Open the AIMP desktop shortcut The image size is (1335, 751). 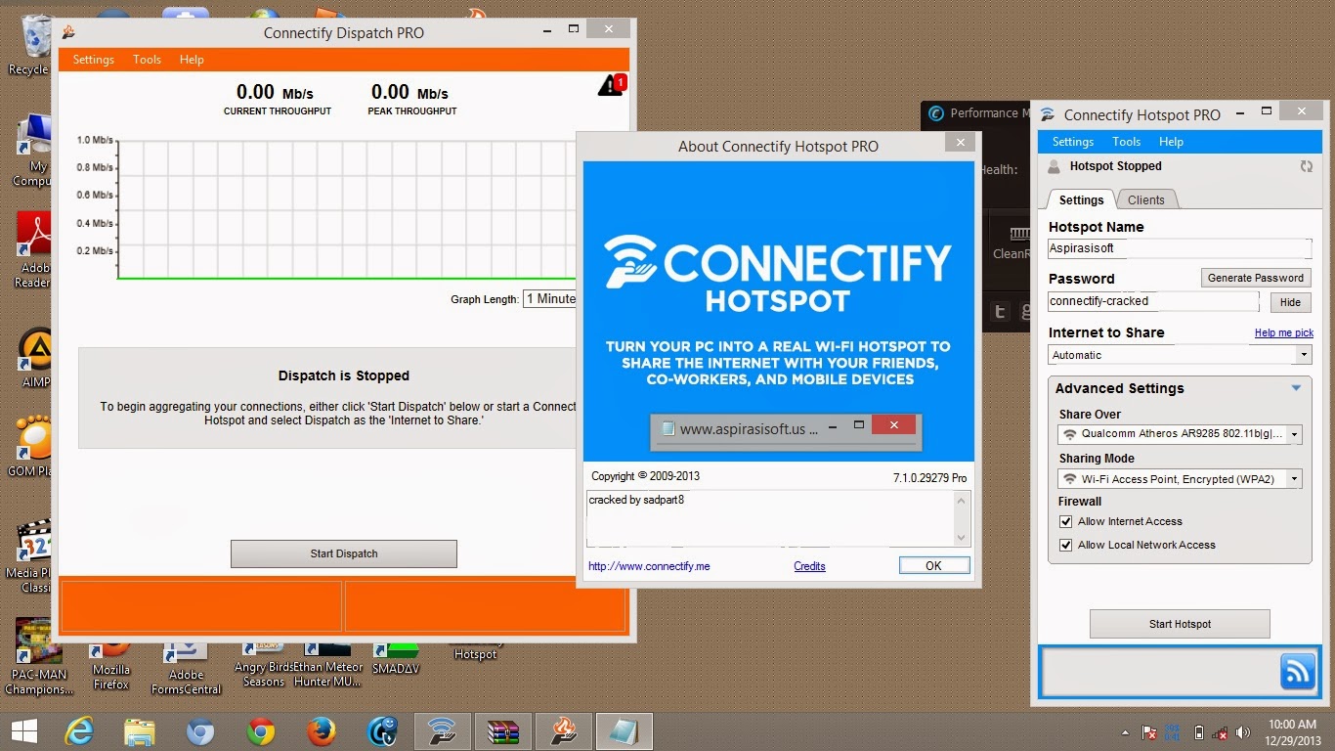pyautogui.click(x=35, y=357)
